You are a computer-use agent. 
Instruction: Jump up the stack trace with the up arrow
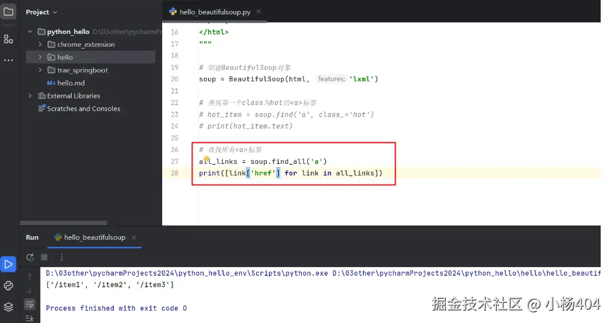coord(30,276)
